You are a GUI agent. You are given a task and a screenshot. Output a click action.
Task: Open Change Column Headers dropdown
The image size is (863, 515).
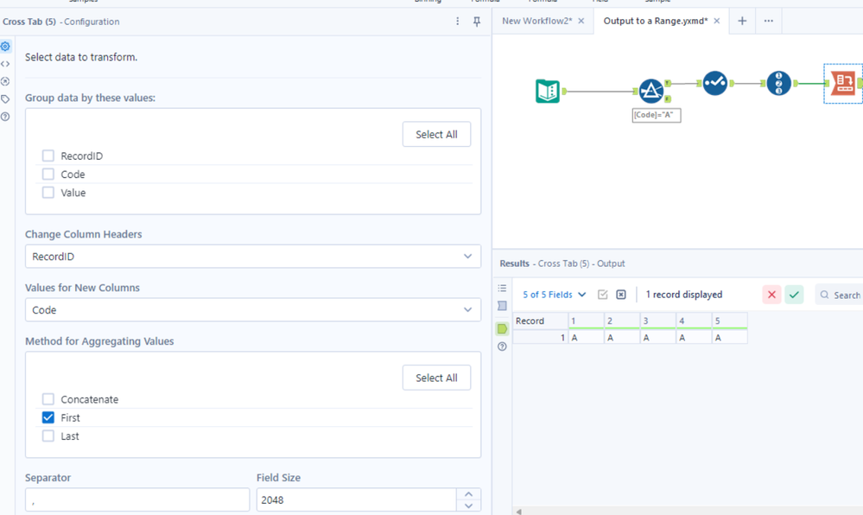[253, 256]
